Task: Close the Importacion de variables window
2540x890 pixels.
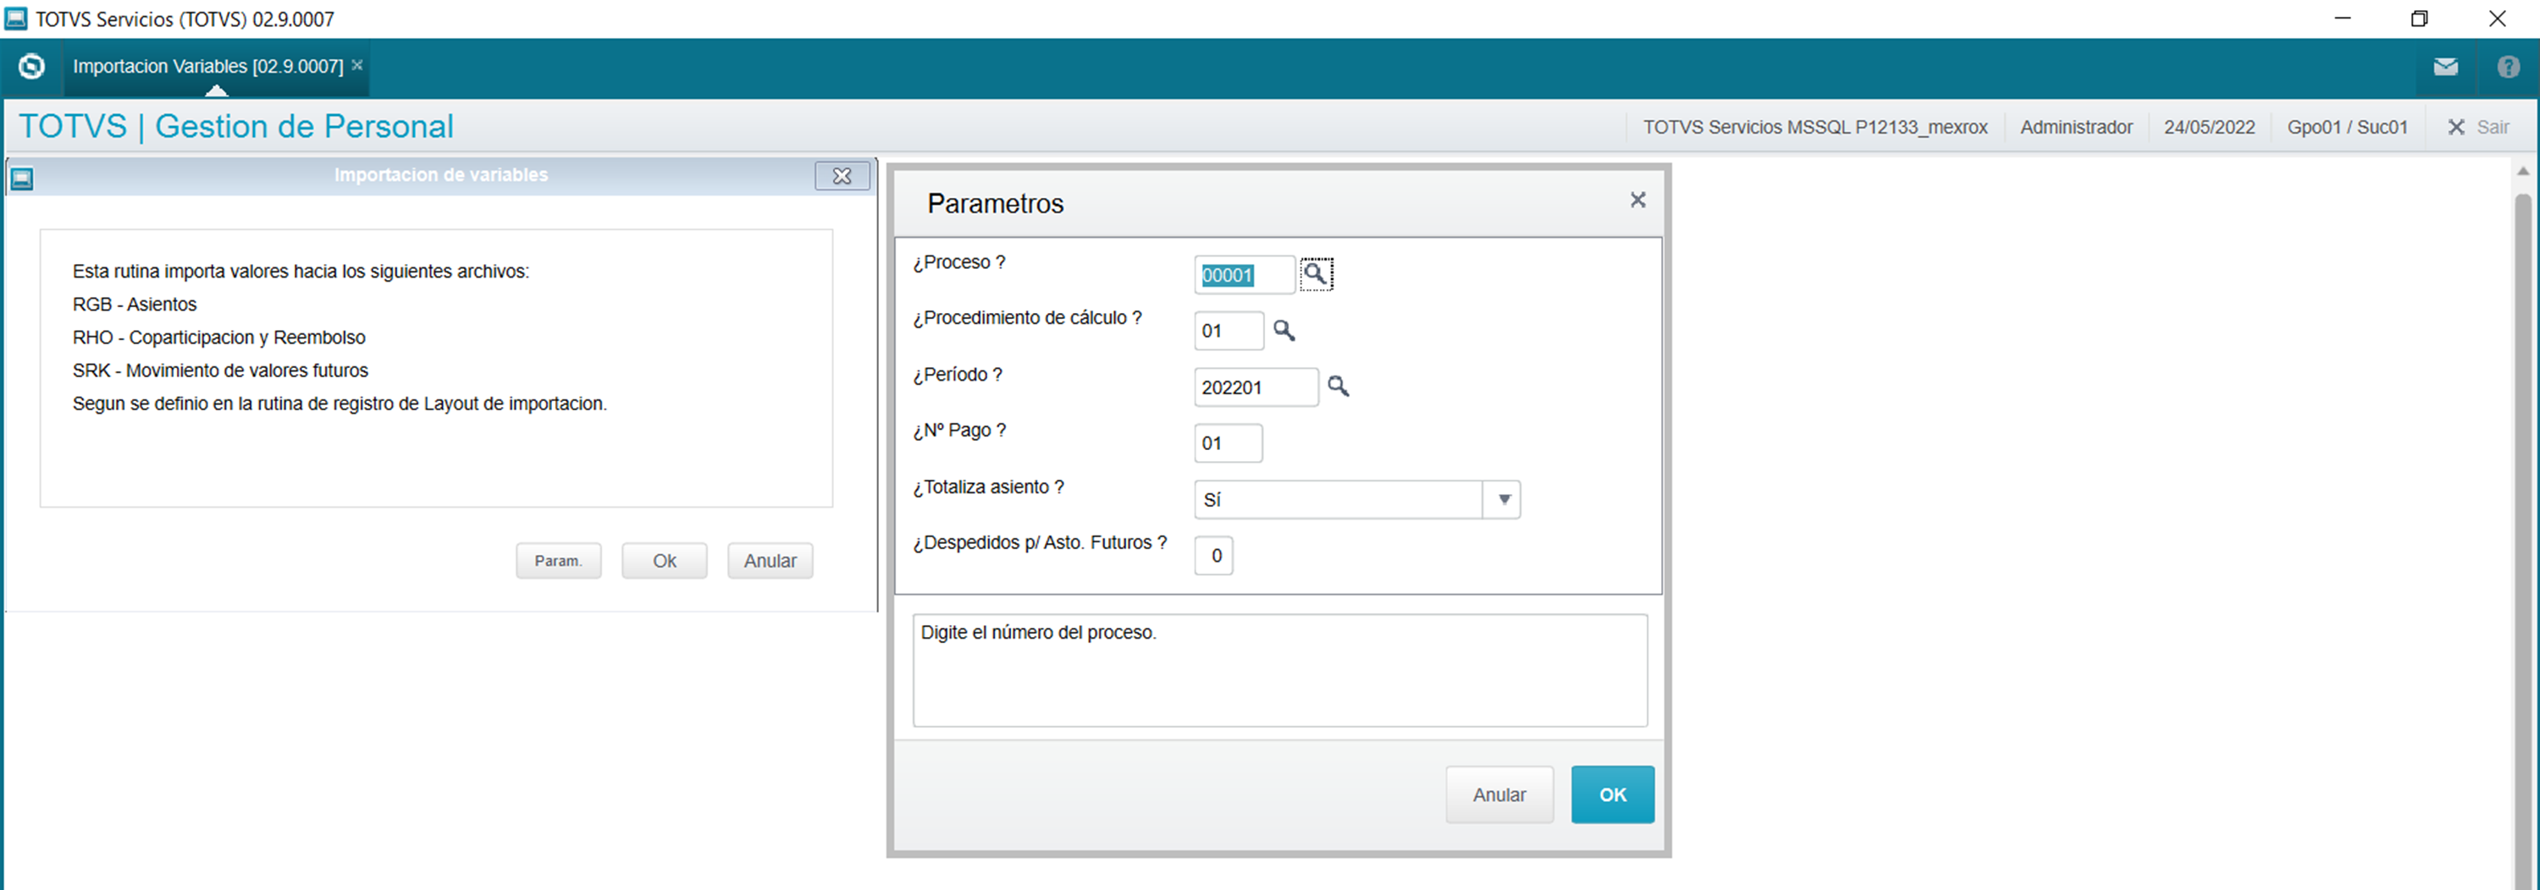Action: click(842, 175)
